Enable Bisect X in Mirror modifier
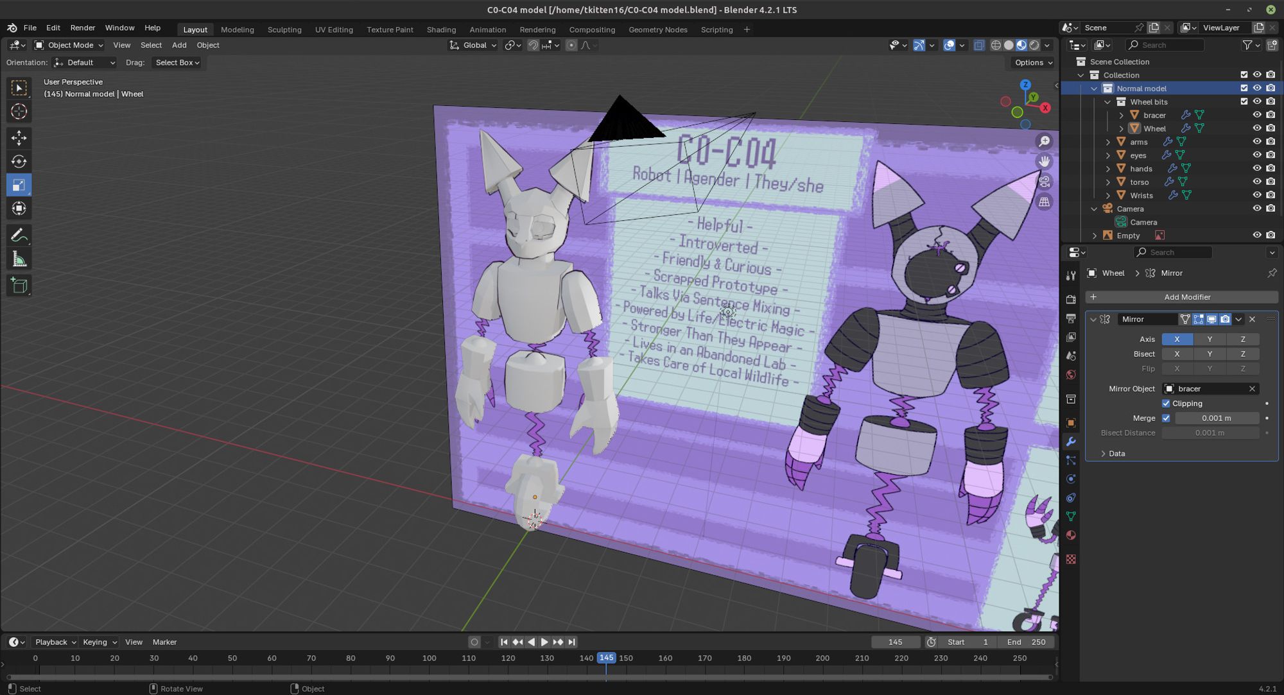 tap(1177, 354)
